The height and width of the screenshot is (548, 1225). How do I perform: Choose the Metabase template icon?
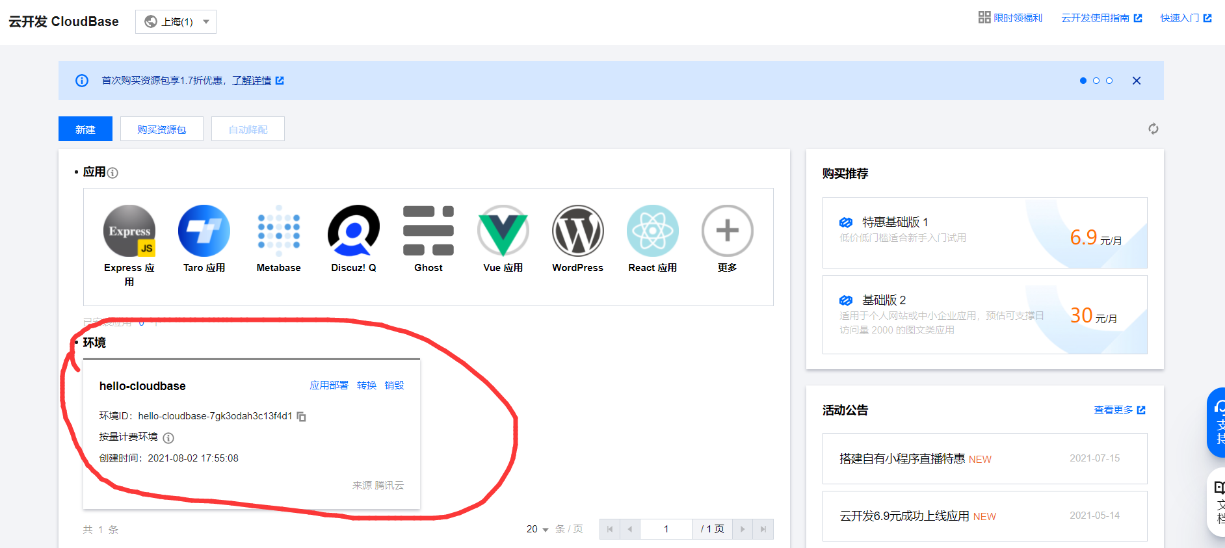pyautogui.click(x=279, y=231)
